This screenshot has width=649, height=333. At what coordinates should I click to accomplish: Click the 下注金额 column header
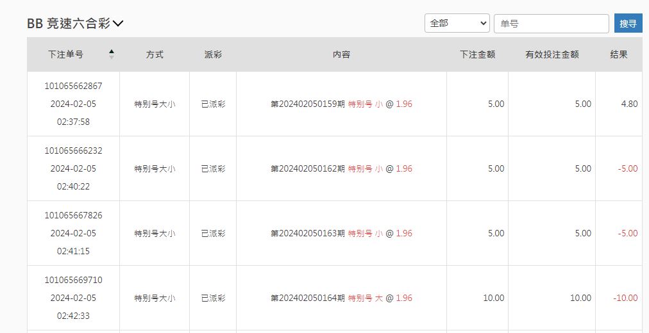pos(478,54)
